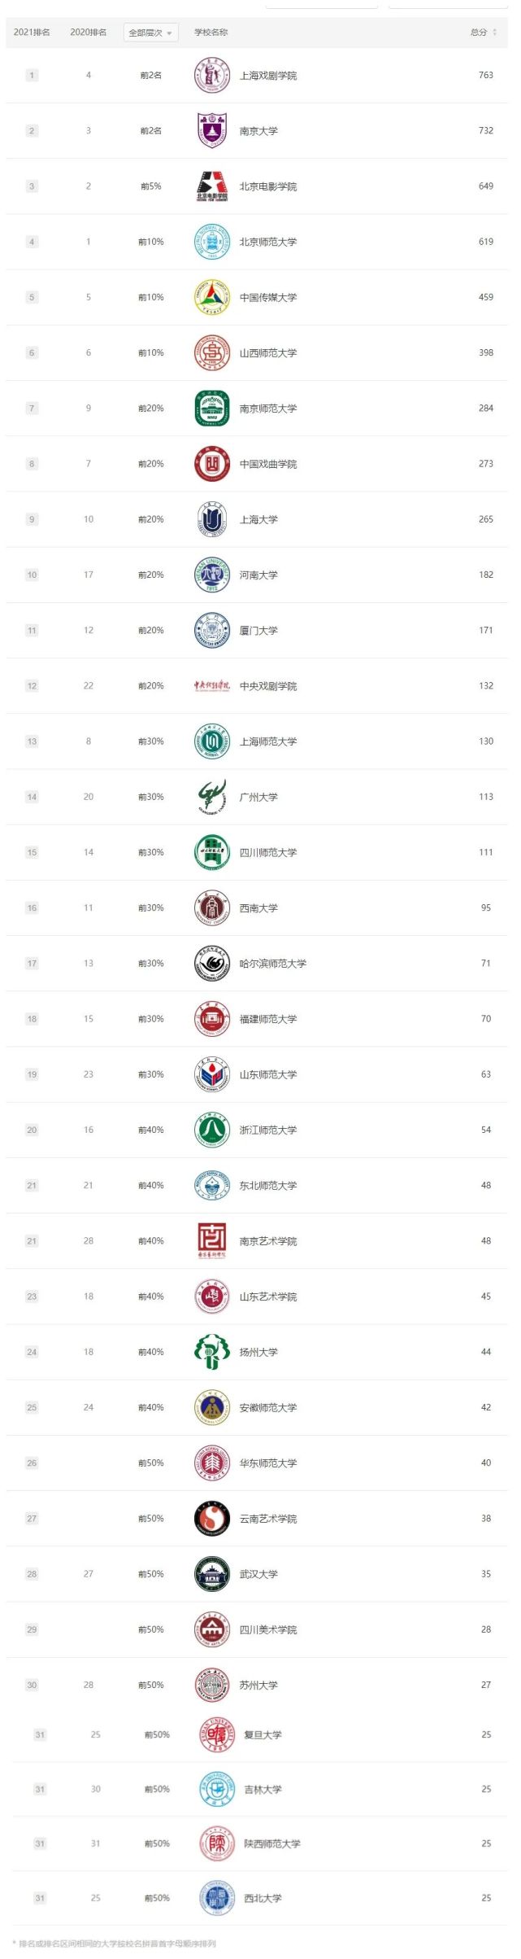Click the 北京电影学院 logo

coord(211,186)
